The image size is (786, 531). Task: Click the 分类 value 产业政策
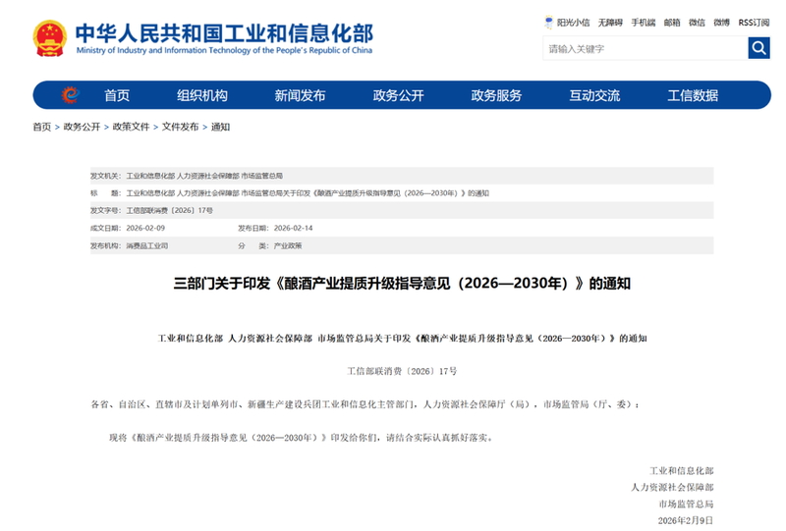[x=288, y=245]
